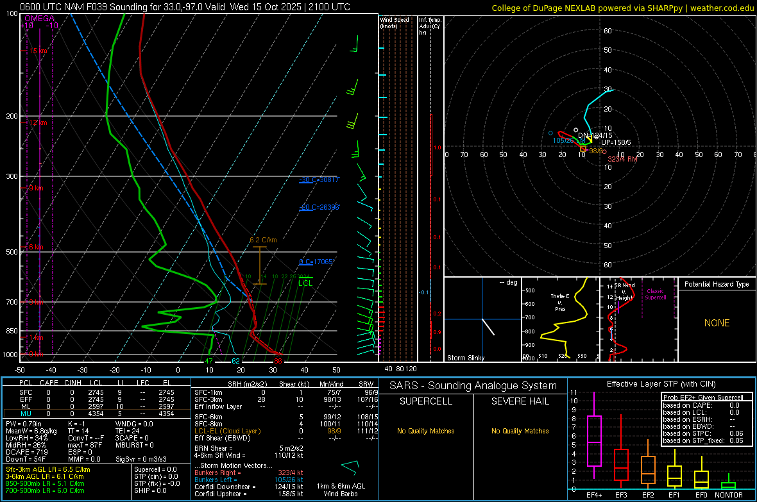Click the NAM F039 sounding title text
The height and width of the screenshot is (502, 757).
[184, 7]
